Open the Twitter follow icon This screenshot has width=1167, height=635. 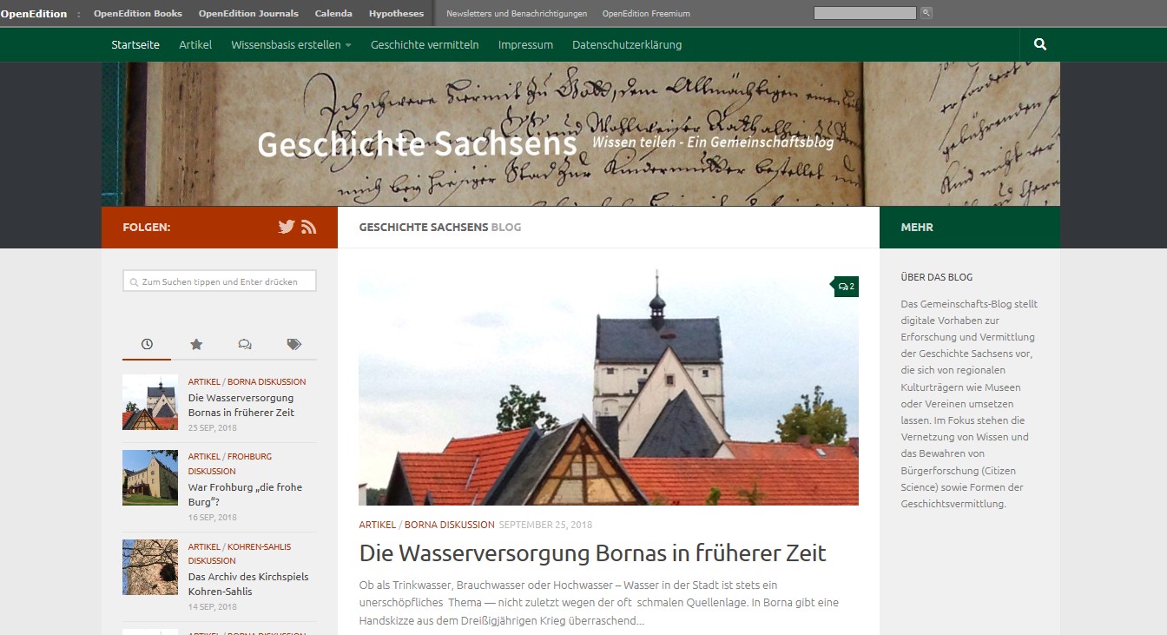click(x=287, y=227)
